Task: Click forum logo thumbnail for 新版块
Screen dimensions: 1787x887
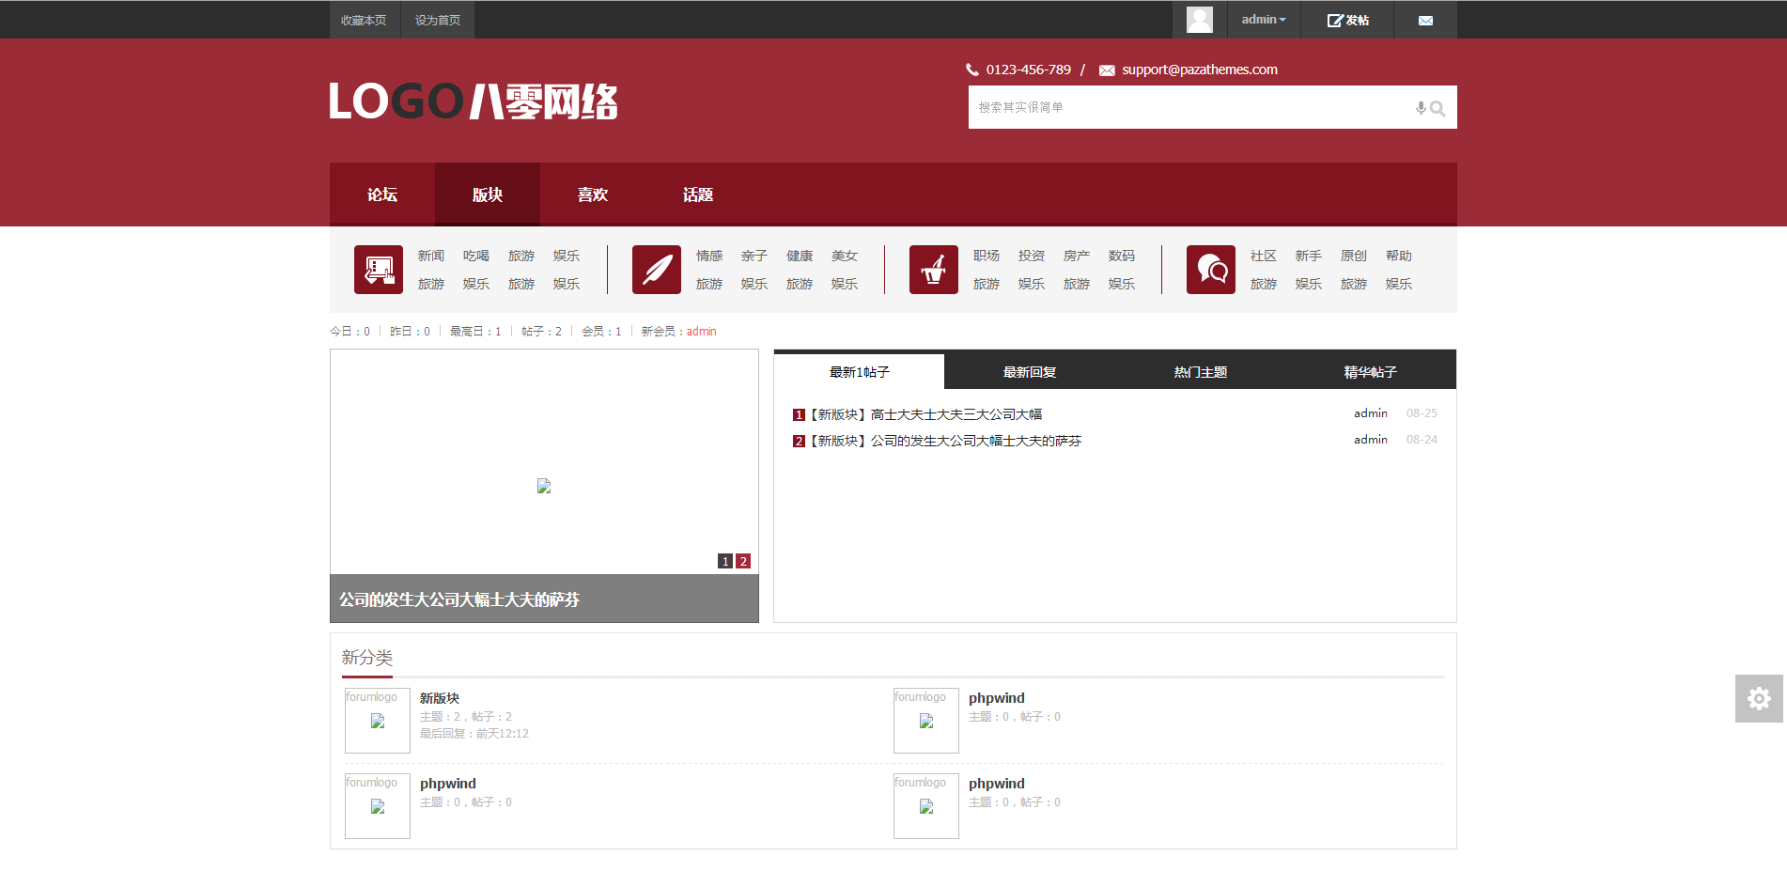Action: point(378,721)
